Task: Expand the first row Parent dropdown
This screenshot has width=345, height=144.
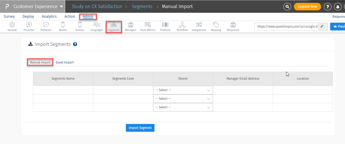Action: (183, 90)
